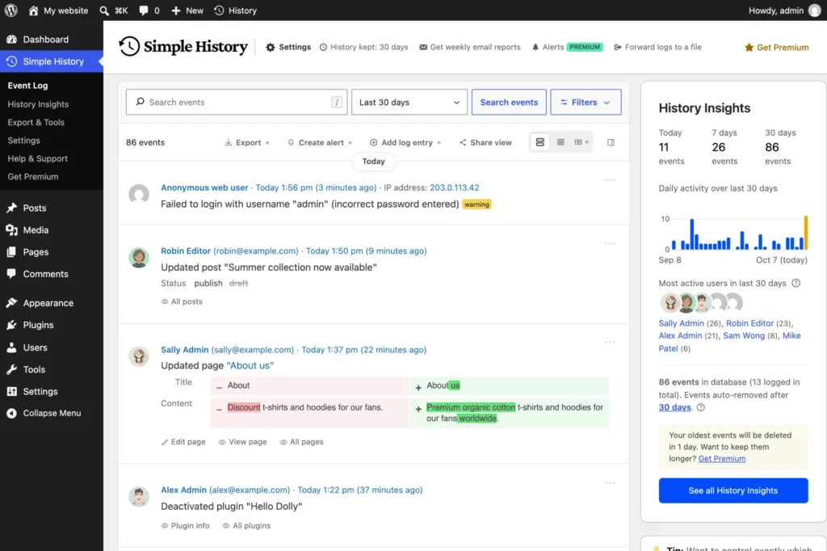Click Plugin info eye link
The width and height of the screenshot is (827, 551).
point(185,526)
